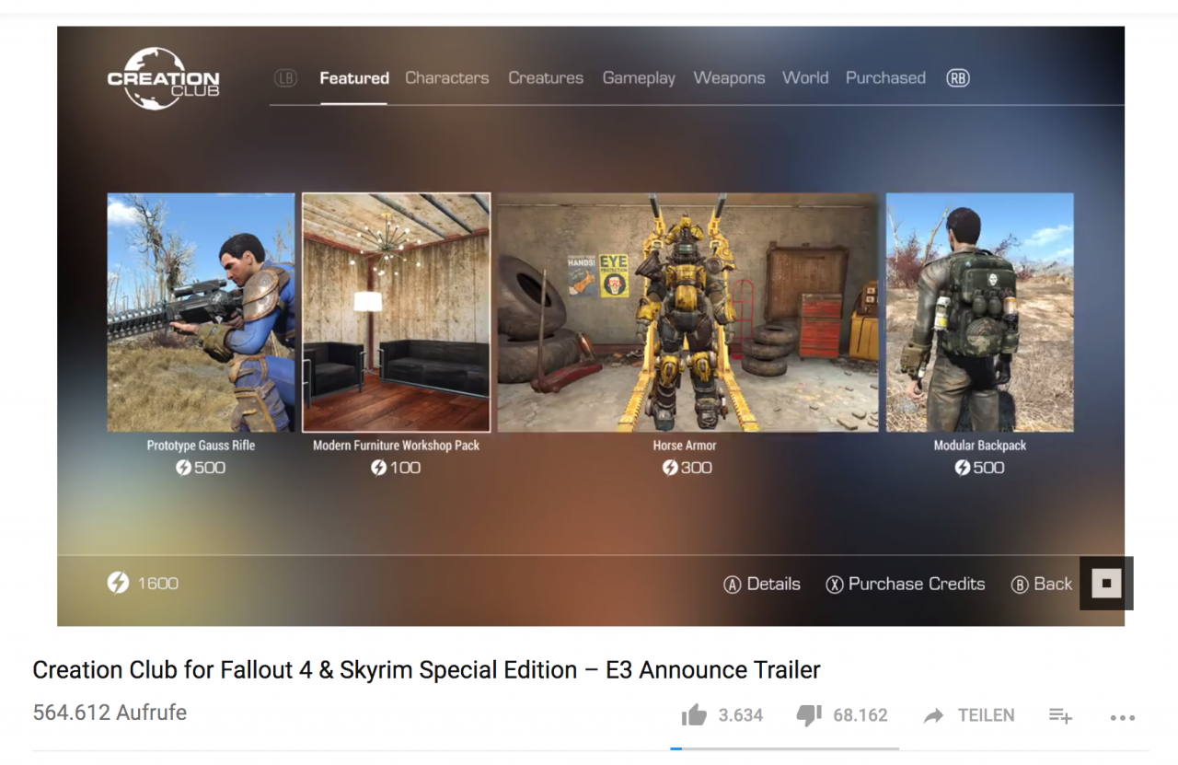Switch to the Creatures tab
This screenshot has width=1178, height=765.
pos(546,78)
